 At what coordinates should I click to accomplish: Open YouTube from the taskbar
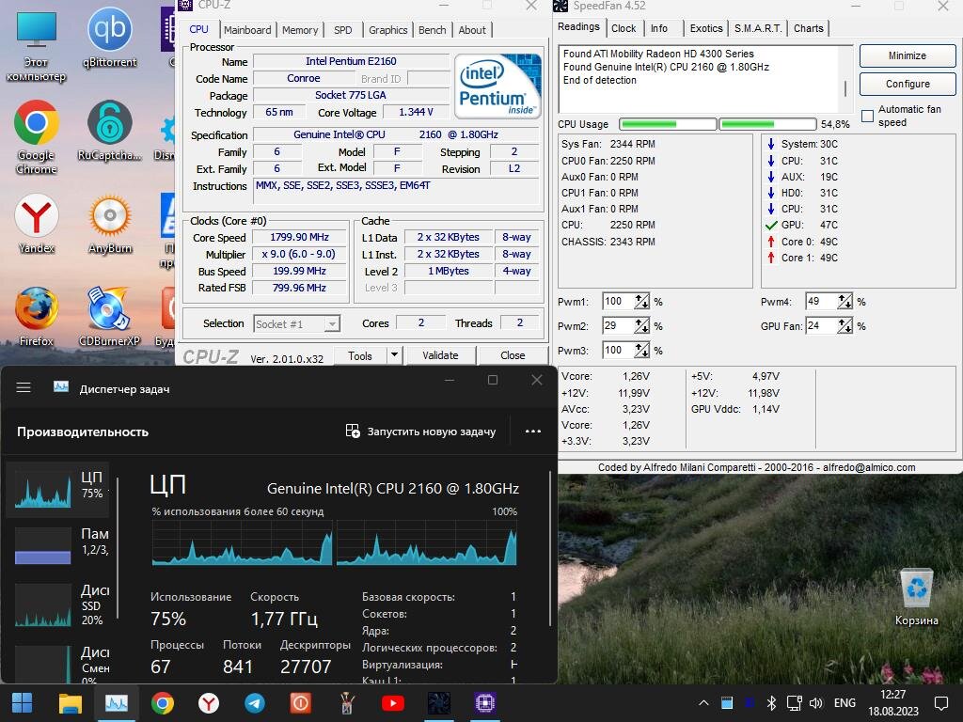click(393, 703)
